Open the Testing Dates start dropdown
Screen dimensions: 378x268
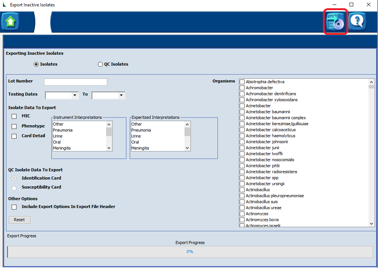75,95
